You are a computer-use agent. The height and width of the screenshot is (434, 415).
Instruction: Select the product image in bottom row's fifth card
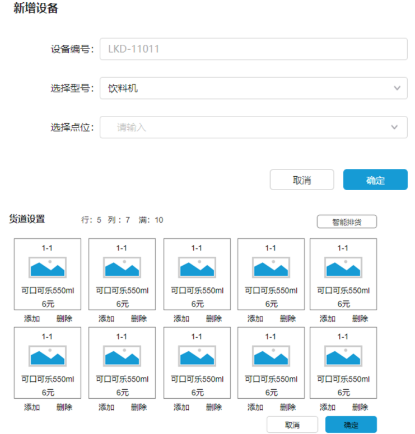click(343, 356)
